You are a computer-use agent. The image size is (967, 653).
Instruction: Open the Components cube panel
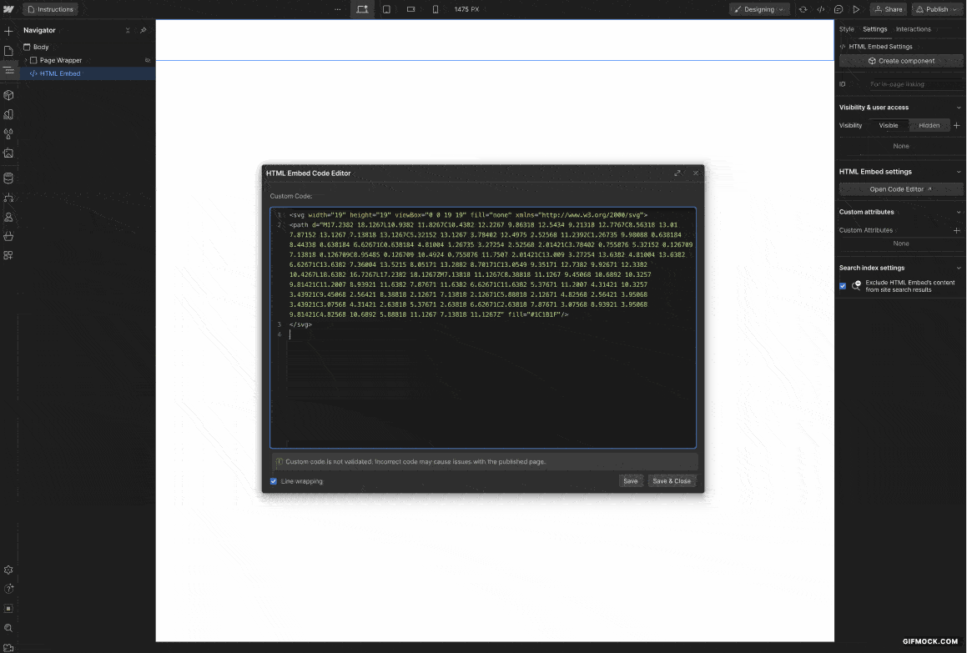coord(8,95)
